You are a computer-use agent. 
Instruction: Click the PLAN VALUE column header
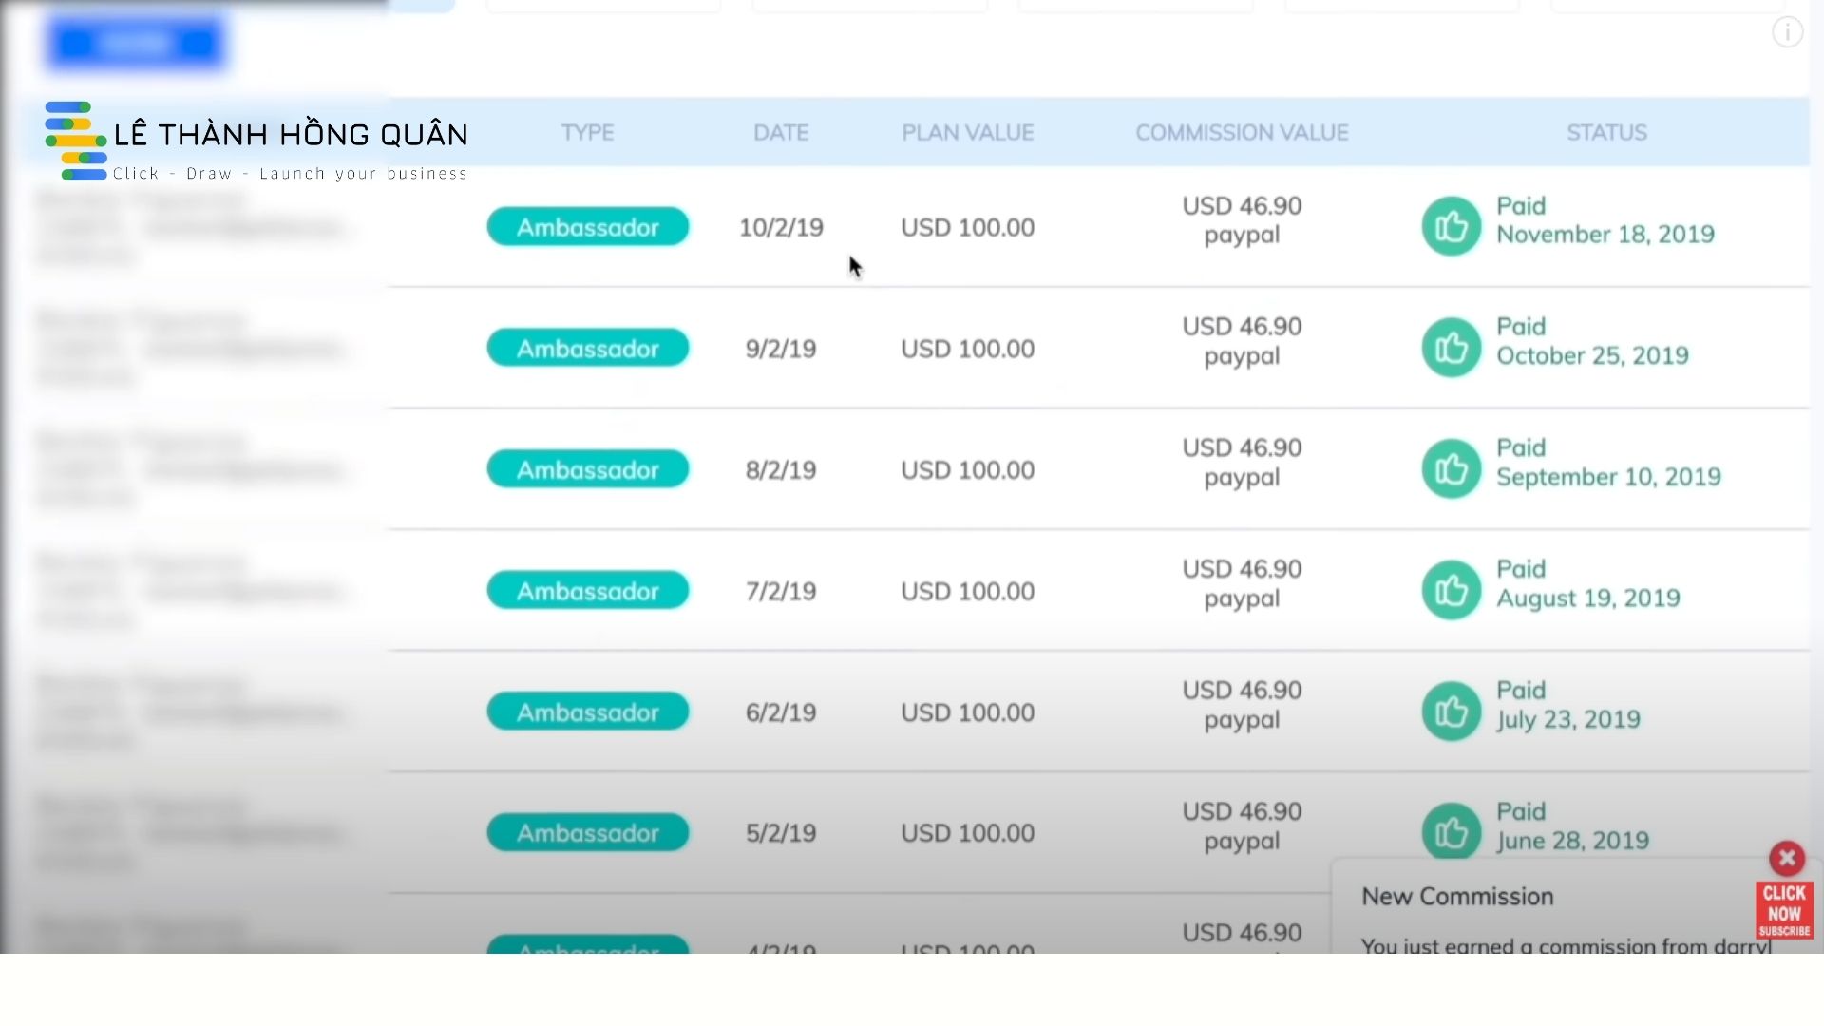(x=967, y=133)
